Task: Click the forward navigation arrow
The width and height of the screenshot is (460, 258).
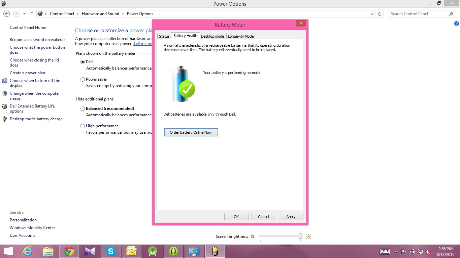Action: coord(16,14)
